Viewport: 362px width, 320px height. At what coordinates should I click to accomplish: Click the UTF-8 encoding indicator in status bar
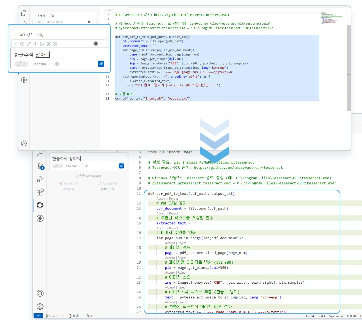[x=351, y=316]
